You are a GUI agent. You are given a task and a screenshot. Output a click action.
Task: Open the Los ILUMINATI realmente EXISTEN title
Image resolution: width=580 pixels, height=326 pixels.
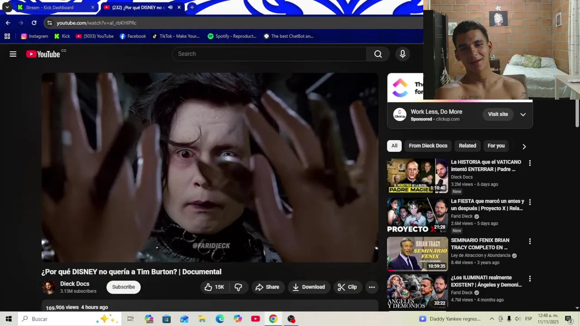pyautogui.click(x=486, y=281)
